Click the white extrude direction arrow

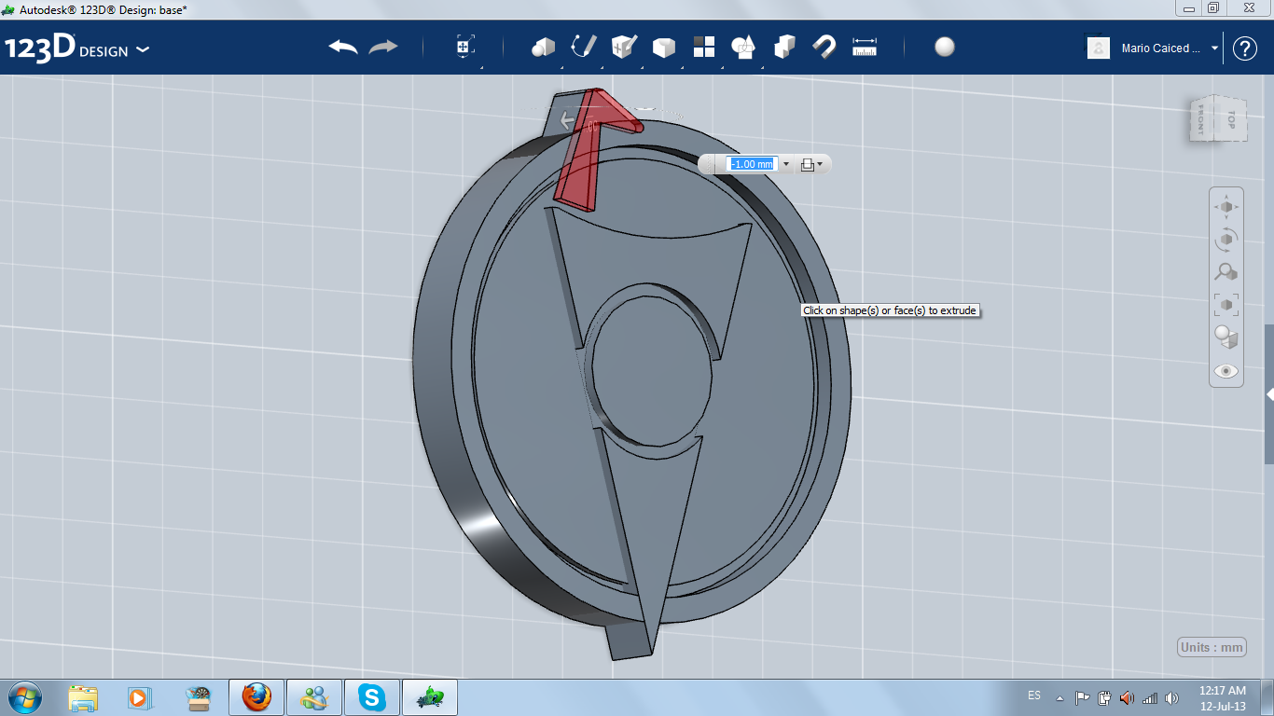567,120
